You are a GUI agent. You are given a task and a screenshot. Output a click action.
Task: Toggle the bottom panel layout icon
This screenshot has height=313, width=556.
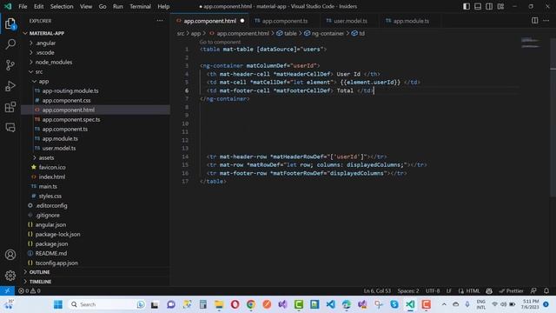pyautogui.click(x=478, y=6)
